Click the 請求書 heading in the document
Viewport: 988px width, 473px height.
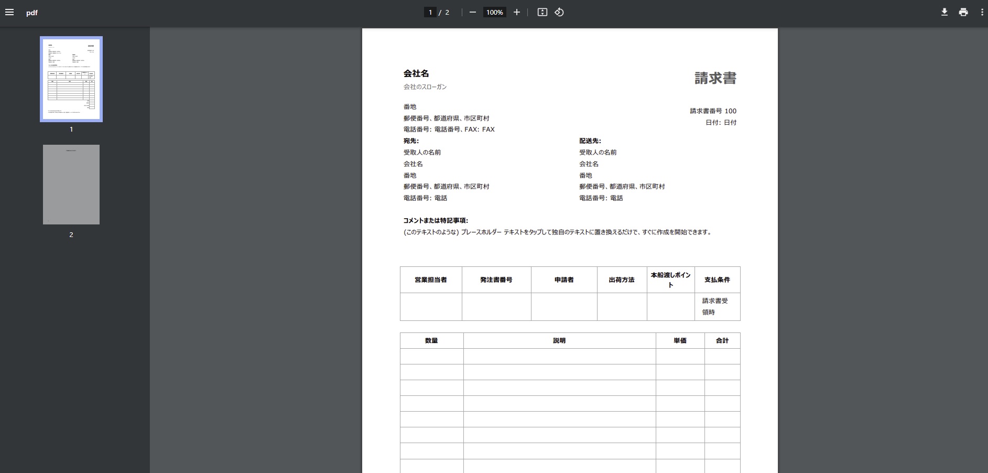click(715, 78)
